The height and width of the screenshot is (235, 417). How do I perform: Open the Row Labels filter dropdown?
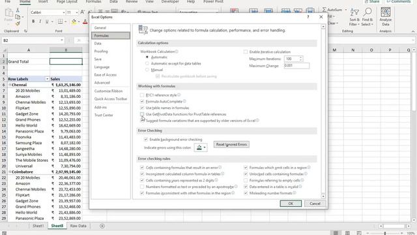click(47, 79)
